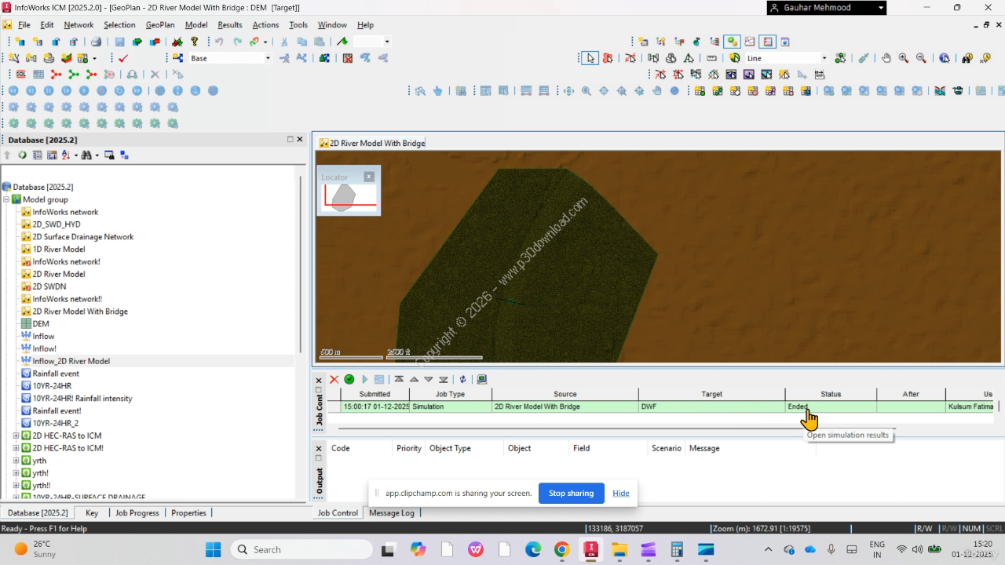Open the Base scenario dropdown
This screenshot has width=1005, height=565.
point(267,58)
